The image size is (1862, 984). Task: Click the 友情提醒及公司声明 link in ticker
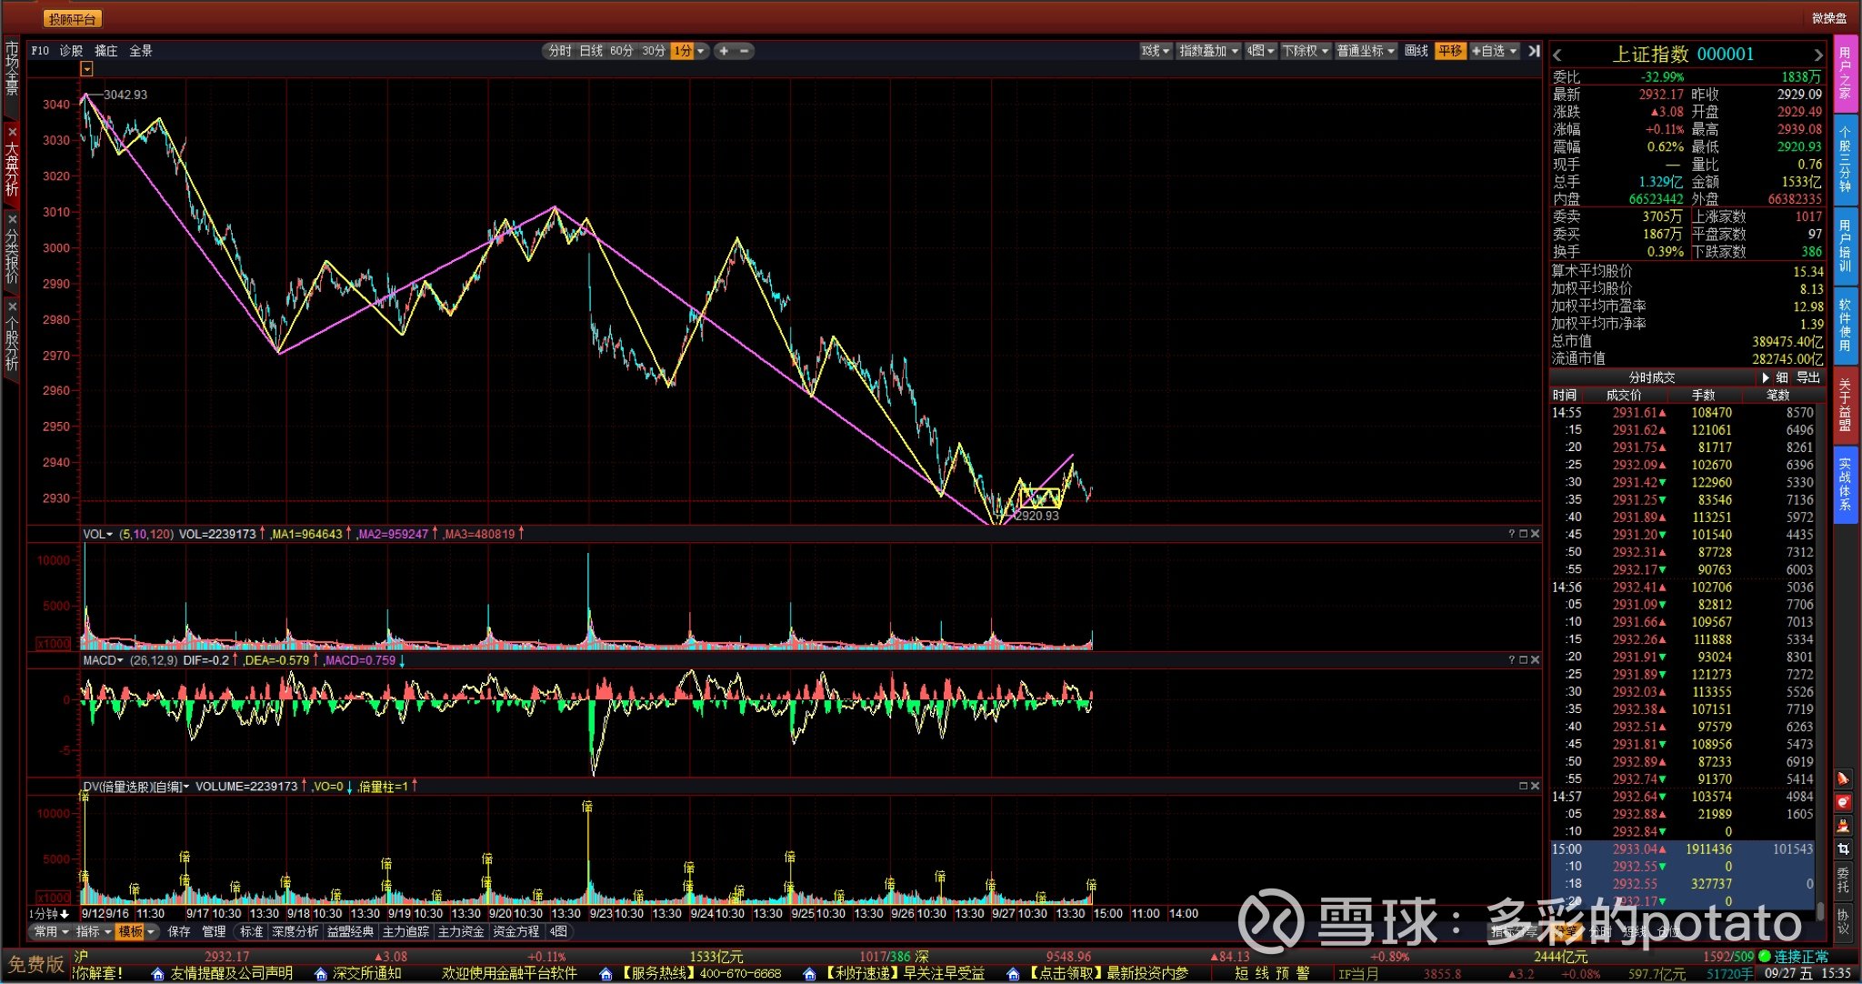point(231,973)
